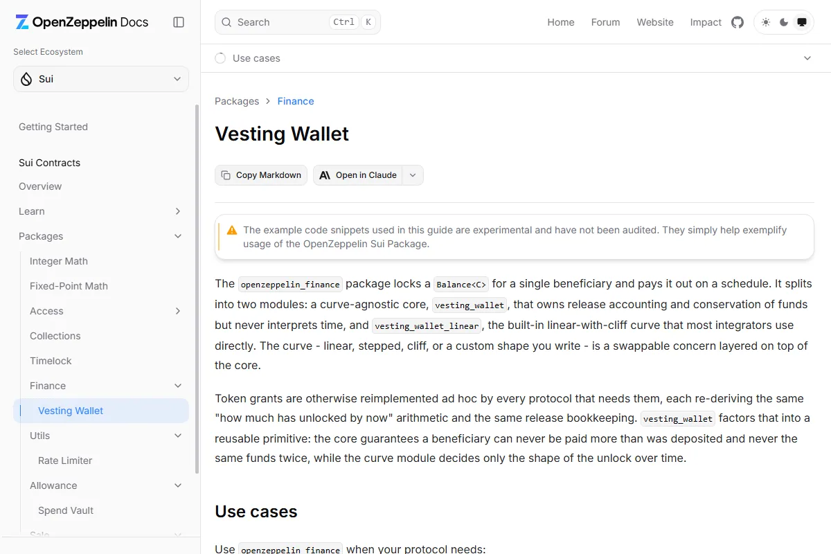Screen dimensions: 831x554
Task: Switch to dark theme moon icon
Action: pyautogui.click(x=784, y=22)
